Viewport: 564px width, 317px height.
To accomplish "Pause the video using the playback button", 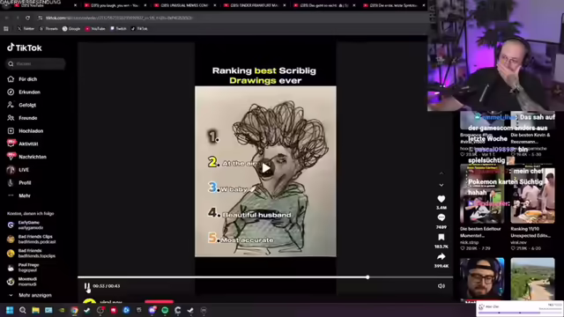I will click(x=87, y=286).
